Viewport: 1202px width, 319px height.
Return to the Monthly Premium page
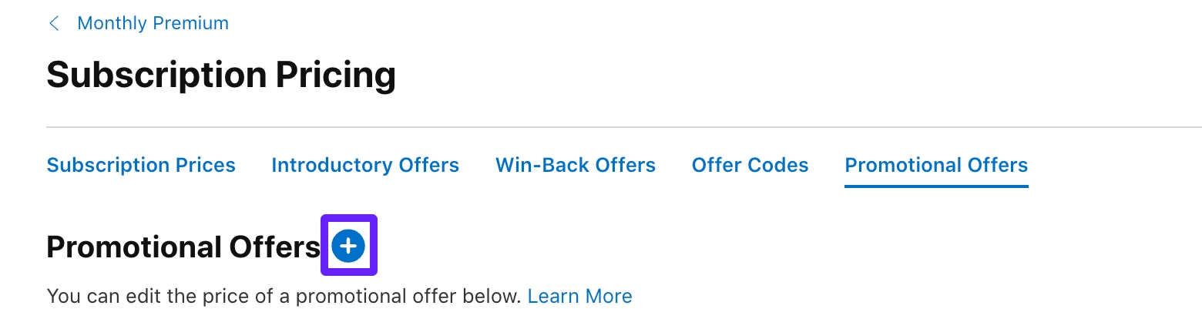pos(153,24)
